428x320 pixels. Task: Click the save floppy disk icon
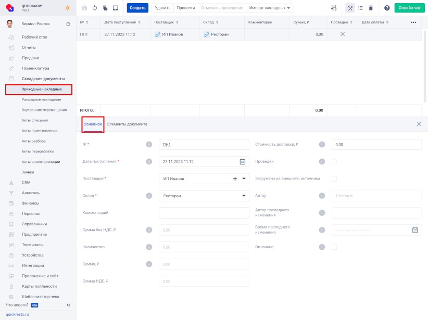(x=84, y=8)
